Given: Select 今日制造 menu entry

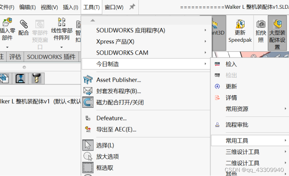Looking at the screenshot, I should 146,64.
